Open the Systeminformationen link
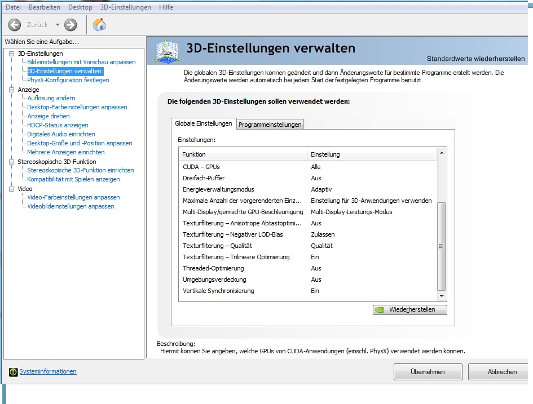The image size is (533, 404). tap(48, 371)
